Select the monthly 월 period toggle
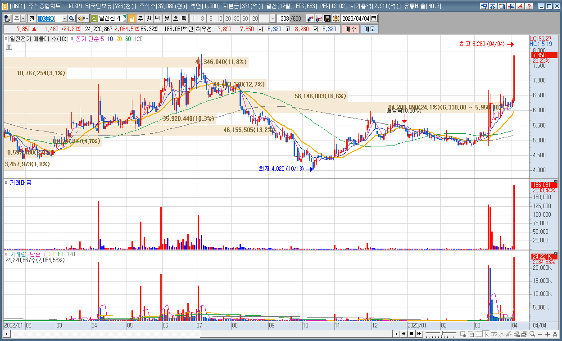Screen dimensions: 562x341 [149, 18]
